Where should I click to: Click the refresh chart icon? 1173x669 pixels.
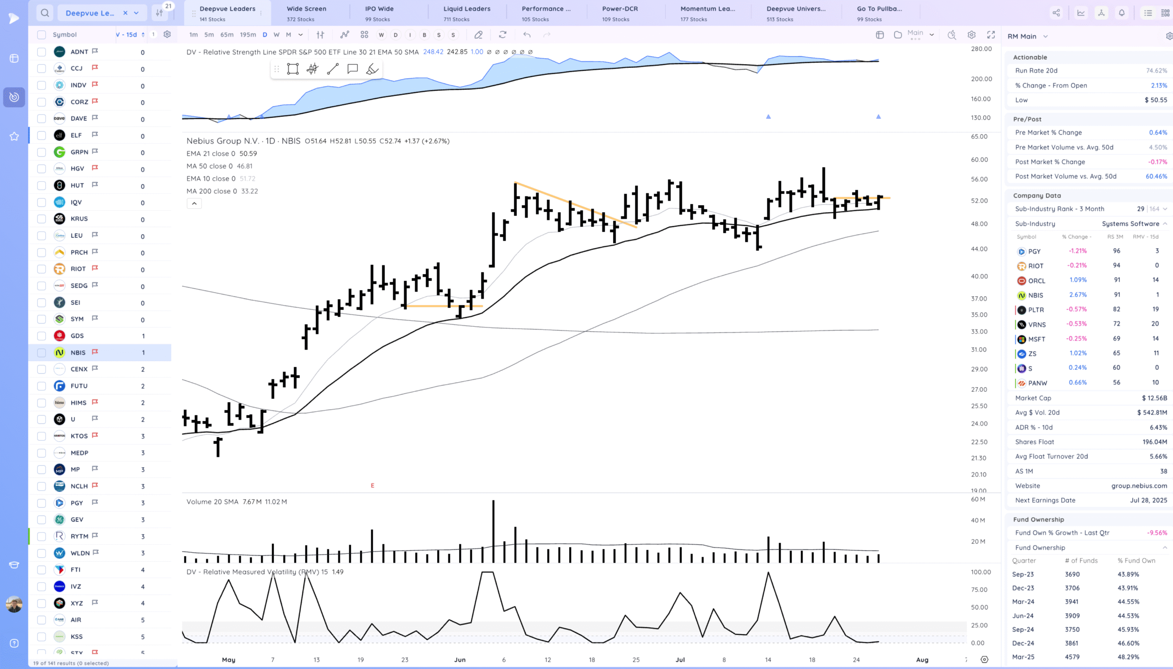coord(503,34)
